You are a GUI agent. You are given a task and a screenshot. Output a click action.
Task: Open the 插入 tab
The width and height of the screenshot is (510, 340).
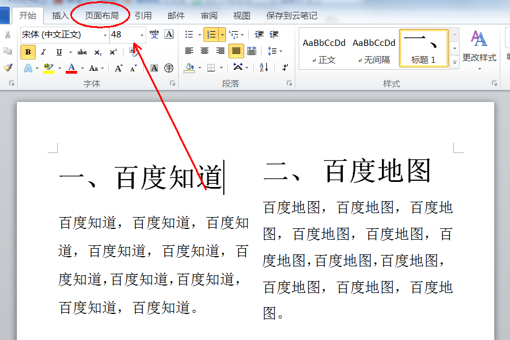click(60, 16)
